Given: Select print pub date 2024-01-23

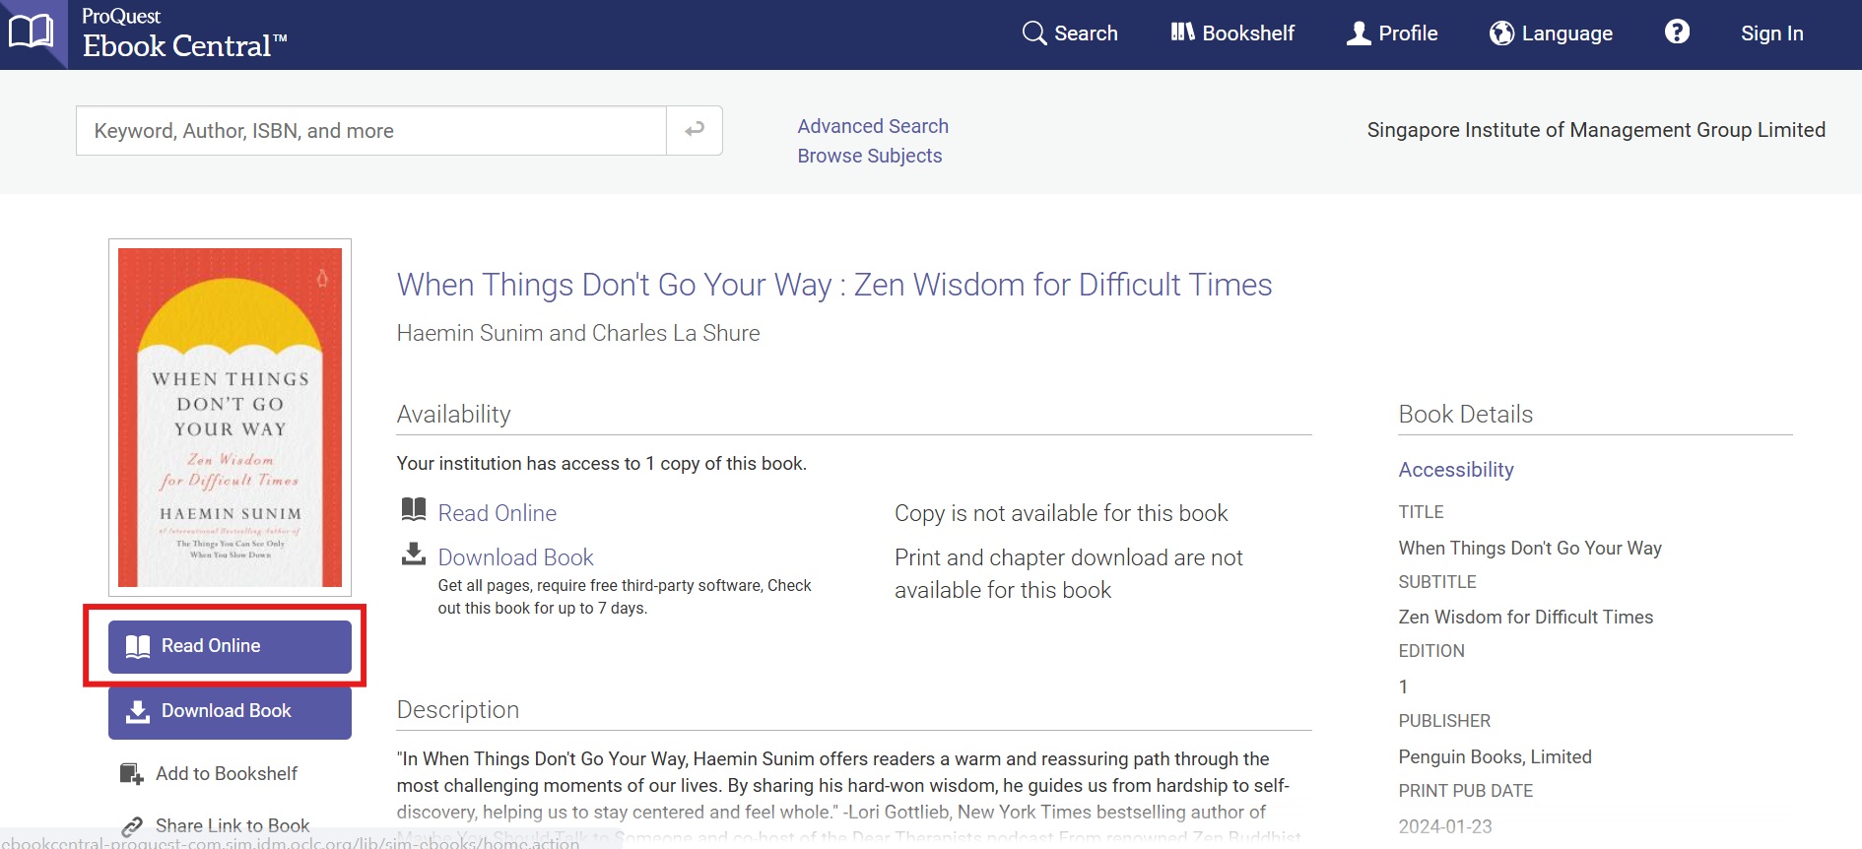Looking at the screenshot, I should click(1445, 826).
